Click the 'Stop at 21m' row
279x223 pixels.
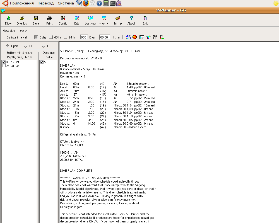coord(107,105)
